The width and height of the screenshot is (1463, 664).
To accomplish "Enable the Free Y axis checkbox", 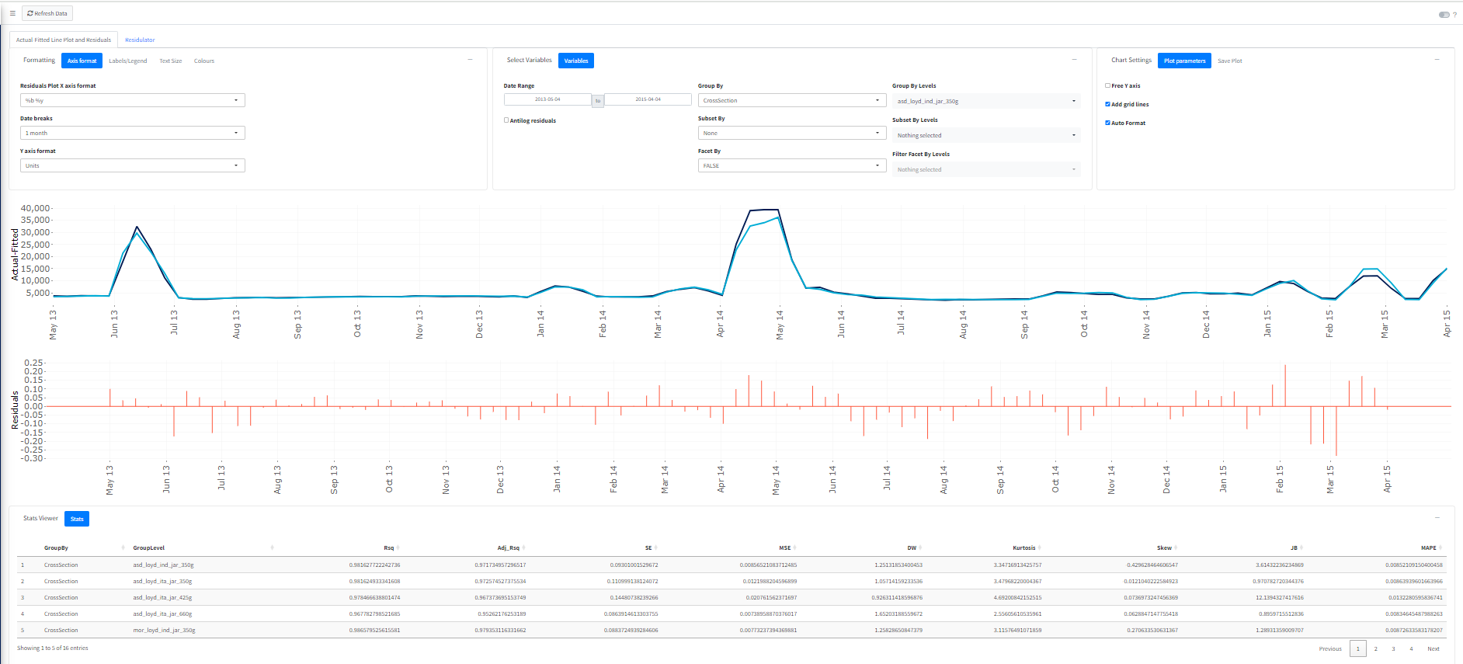I will (x=1107, y=85).
